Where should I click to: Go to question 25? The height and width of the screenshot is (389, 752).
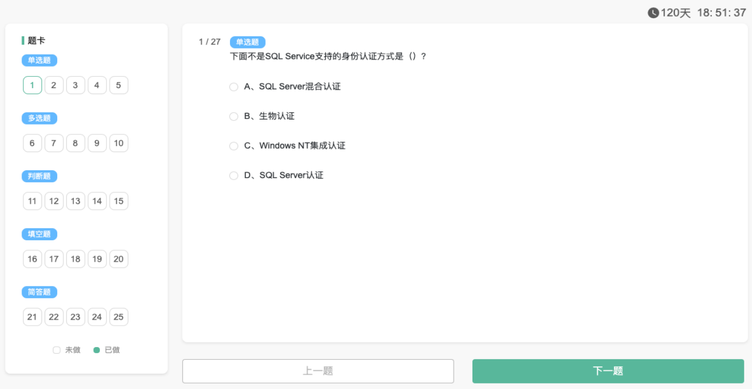[x=119, y=317]
